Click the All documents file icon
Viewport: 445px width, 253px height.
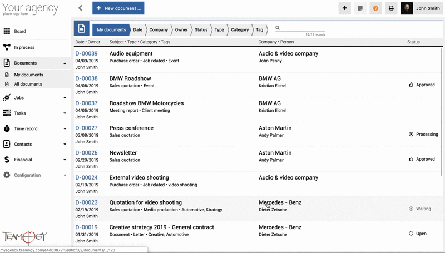7,84
